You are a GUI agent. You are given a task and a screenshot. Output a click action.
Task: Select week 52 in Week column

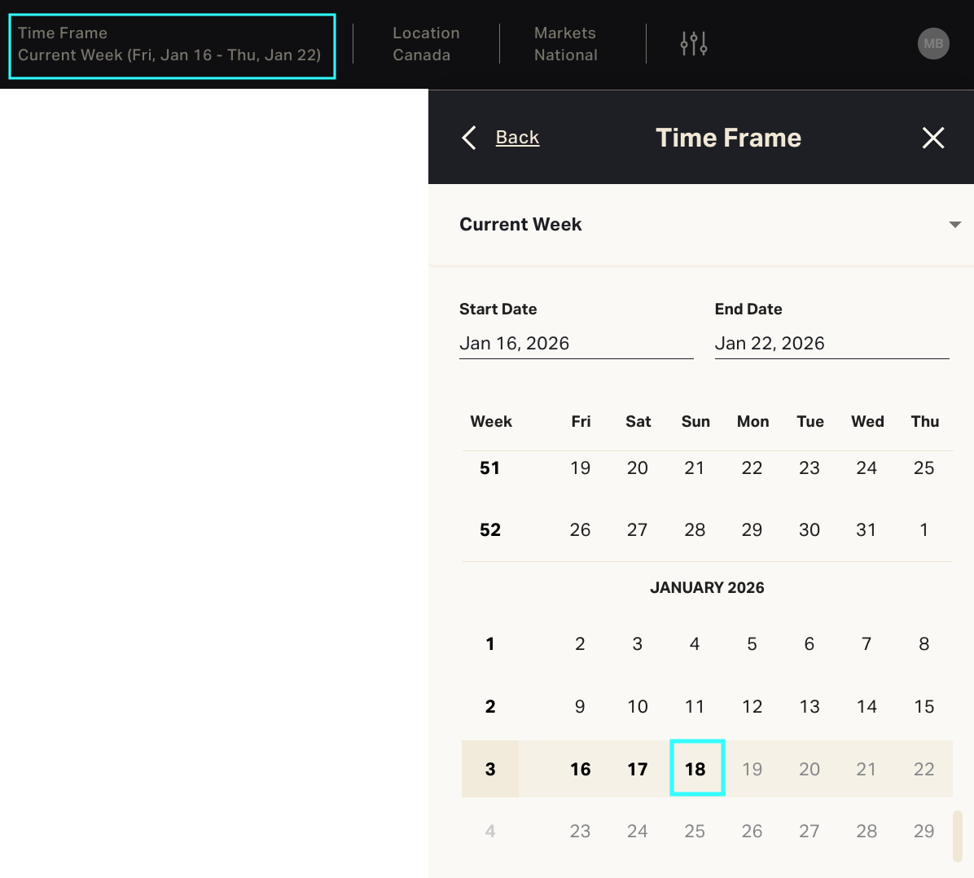490,530
